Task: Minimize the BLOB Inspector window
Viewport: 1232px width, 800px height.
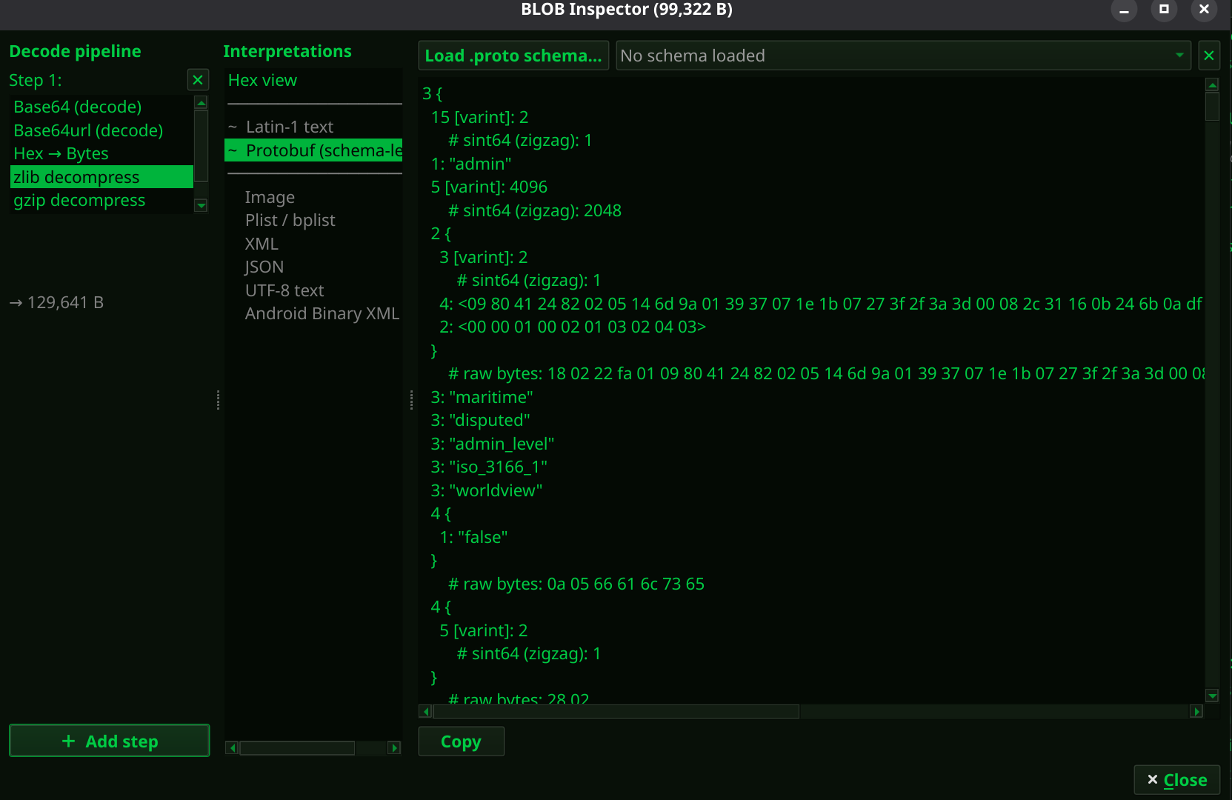Action: 1124,10
